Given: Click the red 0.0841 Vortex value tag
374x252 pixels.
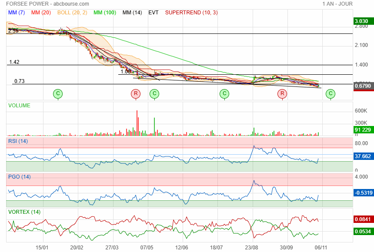Looking at the screenshot, I should 363,219.
